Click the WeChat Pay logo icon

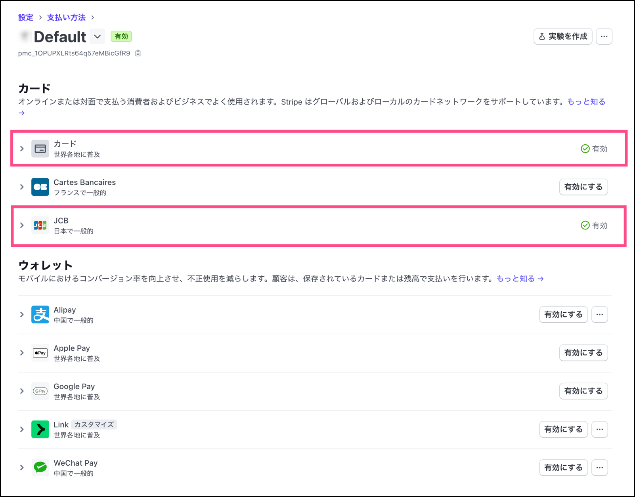(x=40, y=468)
